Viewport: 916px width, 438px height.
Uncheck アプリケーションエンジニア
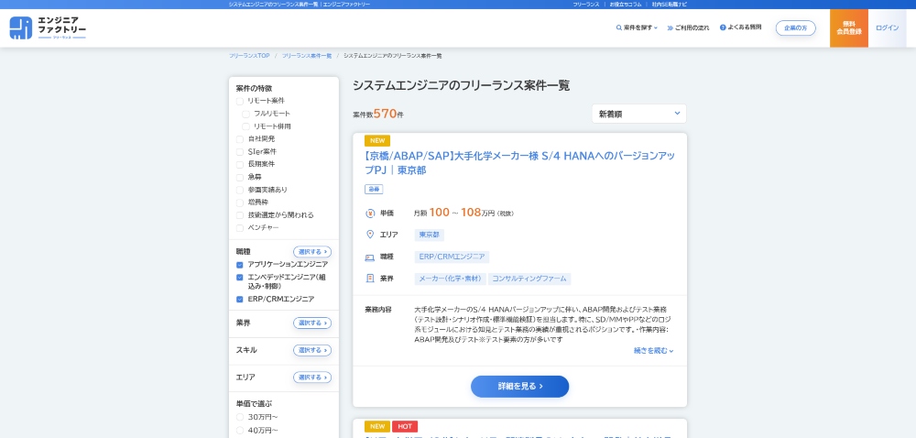click(239, 265)
